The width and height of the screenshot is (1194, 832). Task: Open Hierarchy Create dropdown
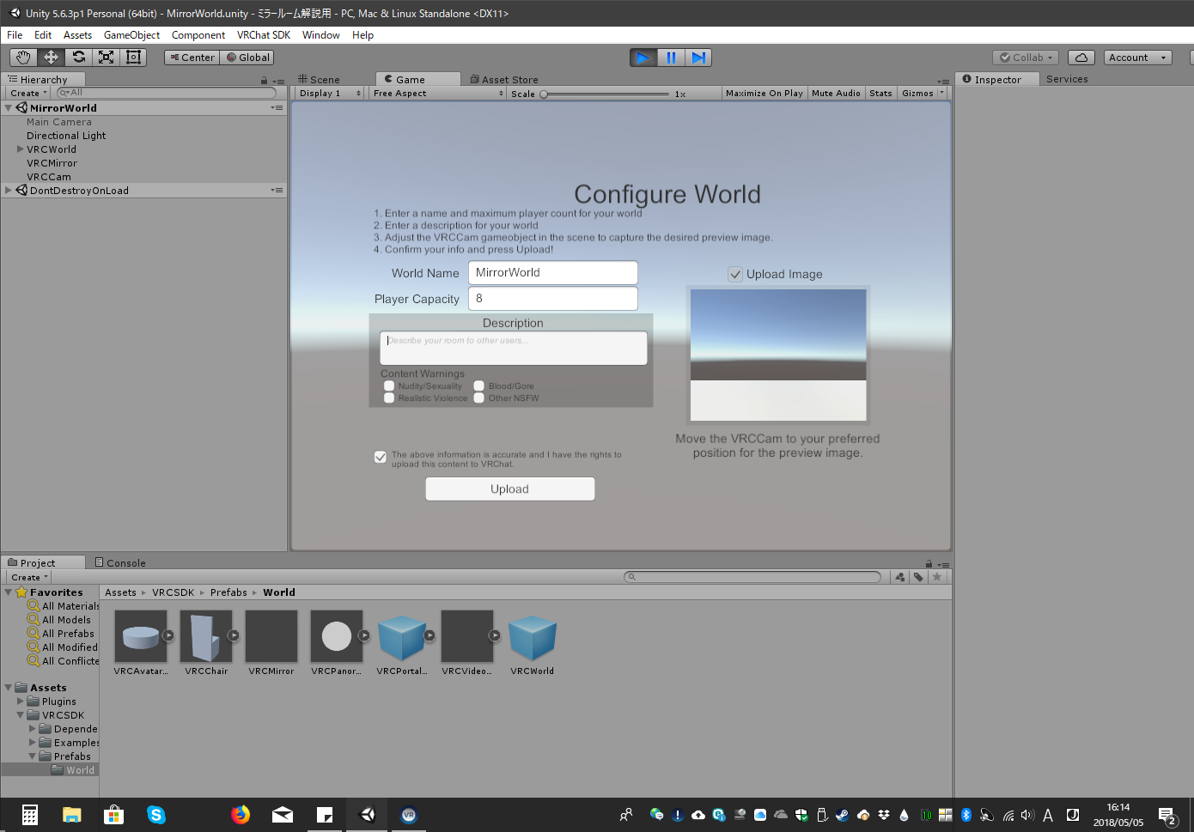pos(28,93)
